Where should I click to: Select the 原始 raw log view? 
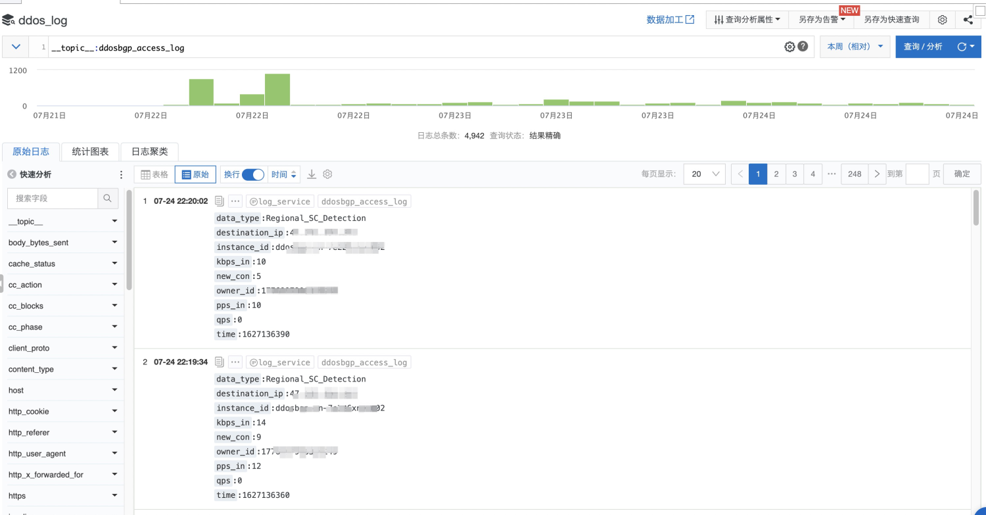point(195,174)
